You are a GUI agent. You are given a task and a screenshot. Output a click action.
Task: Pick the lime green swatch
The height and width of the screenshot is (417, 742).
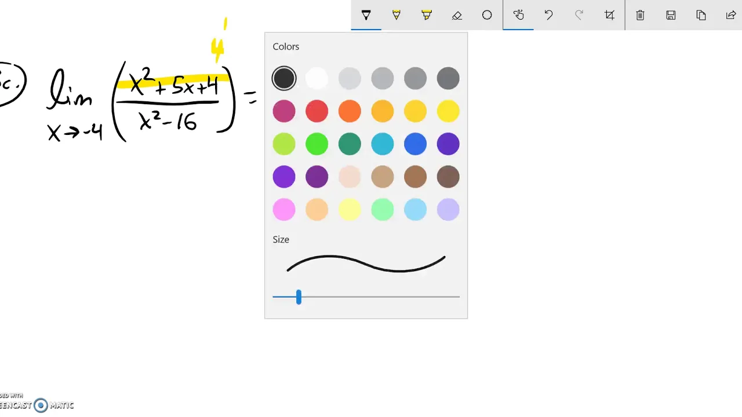pos(284,144)
